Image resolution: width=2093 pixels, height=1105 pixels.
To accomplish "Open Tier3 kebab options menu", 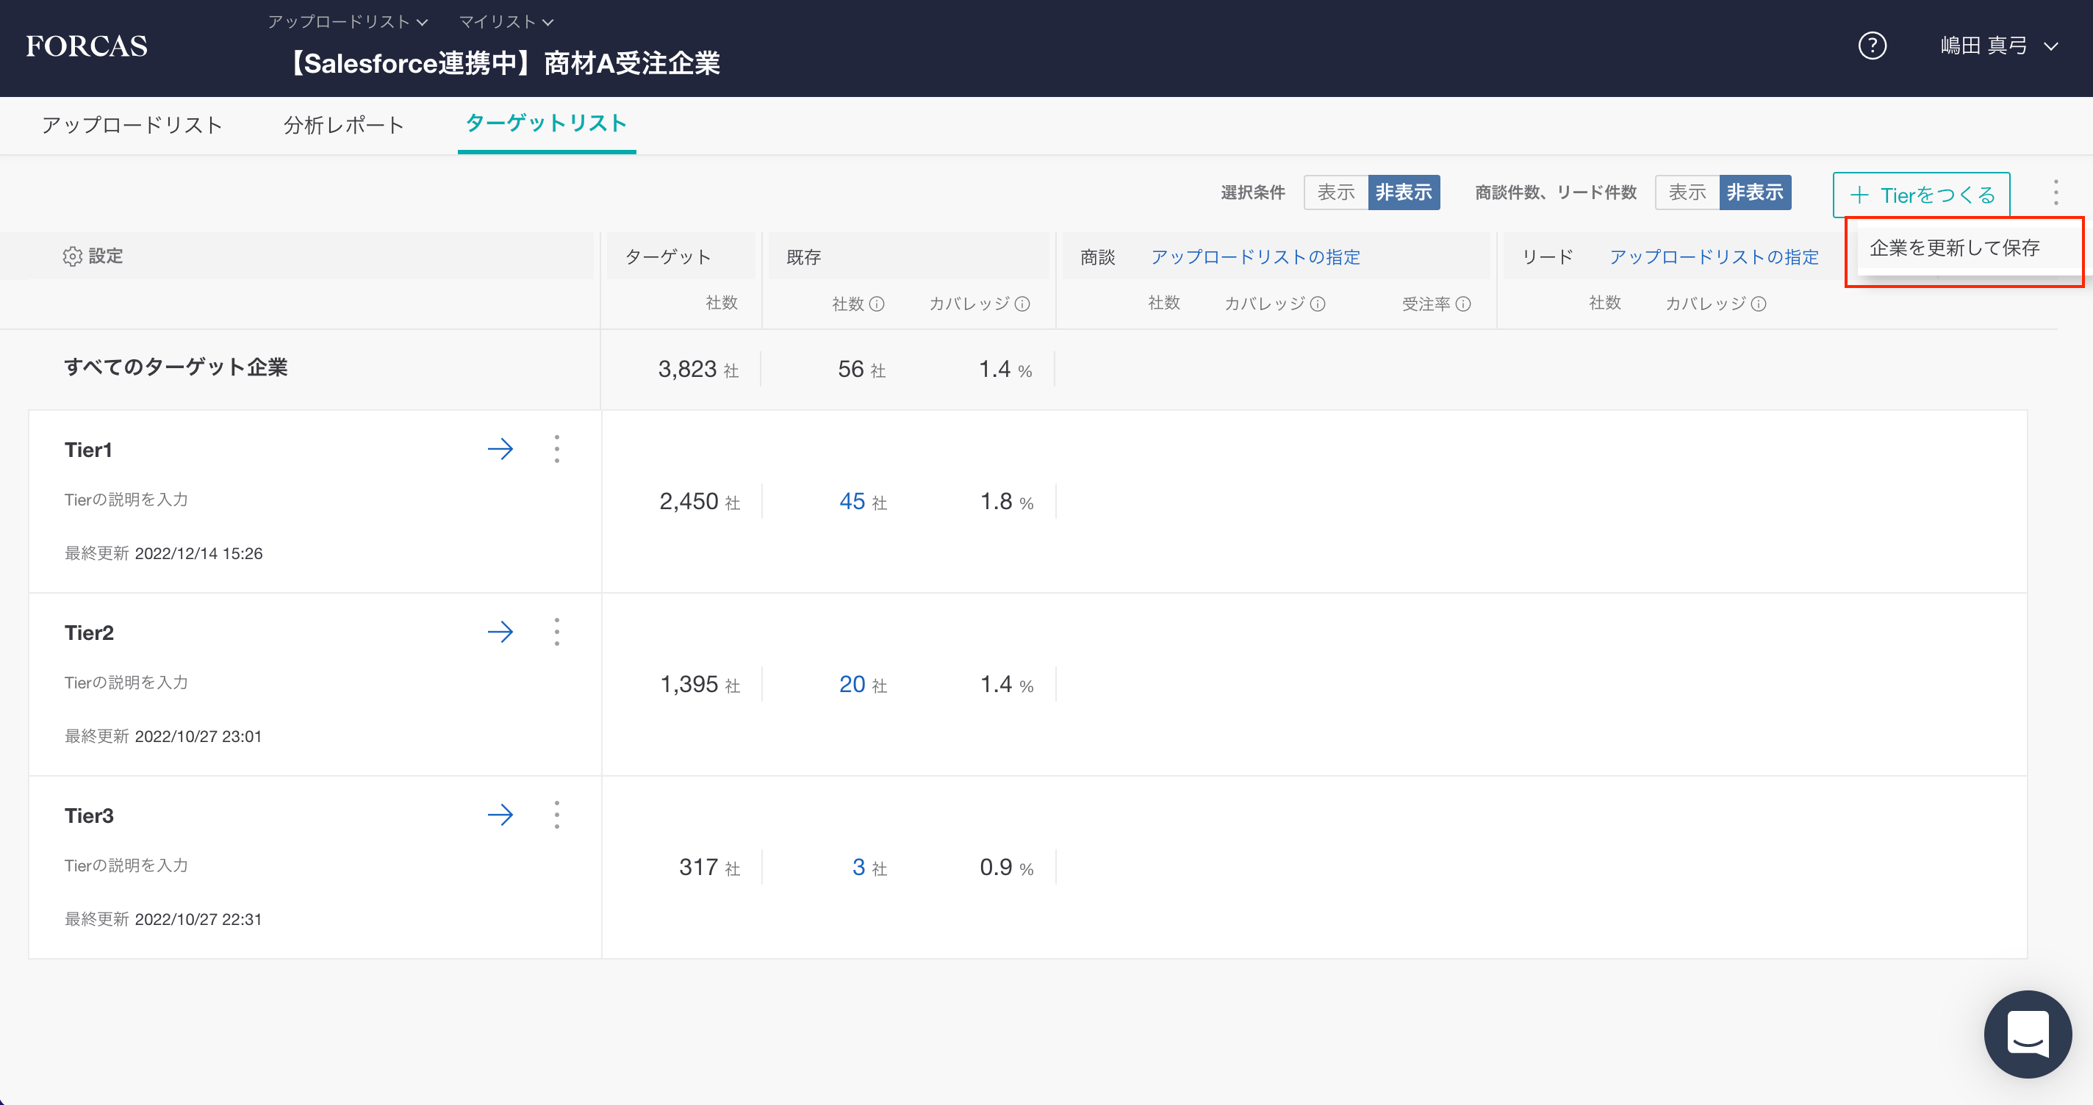I will (556, 815).
